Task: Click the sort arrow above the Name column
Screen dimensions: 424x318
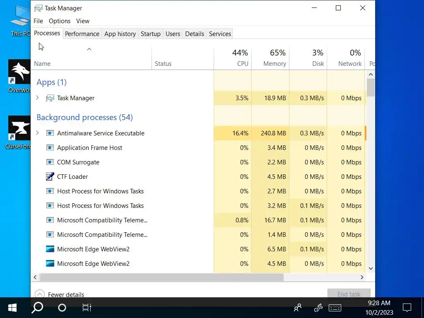Action: click(x=89, y=49)
